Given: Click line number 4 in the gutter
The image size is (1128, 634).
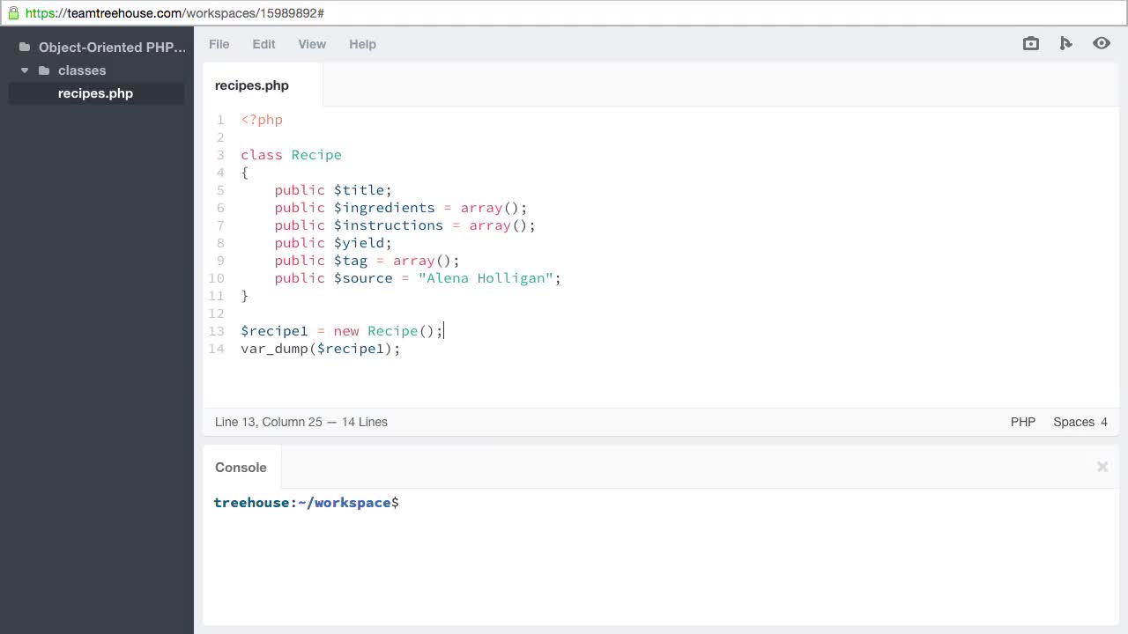Looking at the screenshot, I should pos(220,173).
